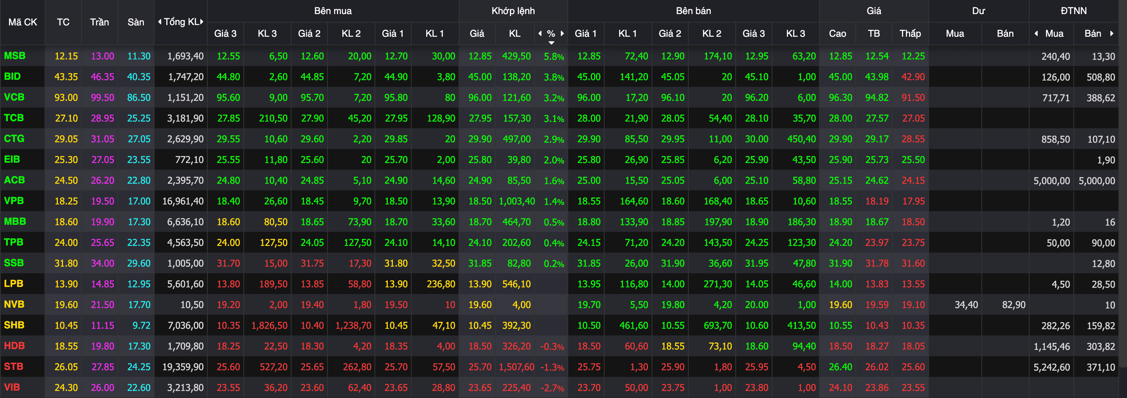
Task: Click the ĐTNN Bán column header
Action: [x=1093, y=33]
